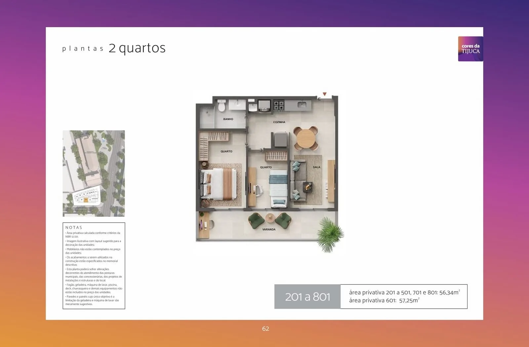Image resolution: width=529 pixels, height=347 pixels.
Task: Click the note 'Mobiliários não estão contemplados'
Action: click(x=93, y=251)
